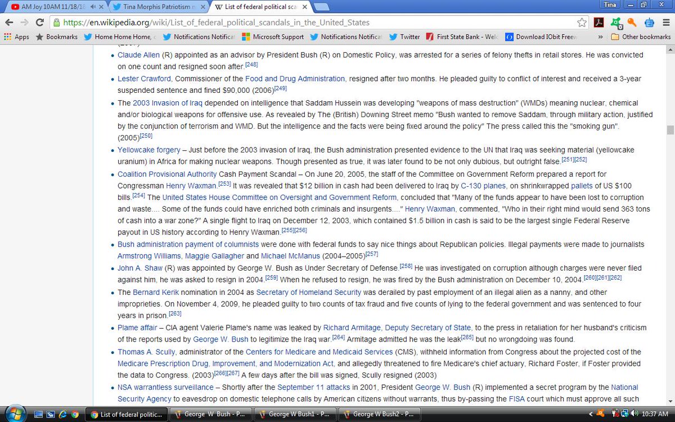Open citation reference [248]
The width and height of the screenshot is (675, 422).
pos(251,65)
